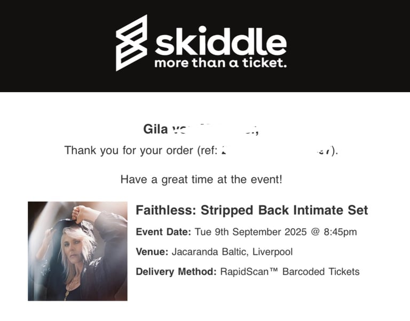Click the 'Delivery Method:' label
Image resolution: width=410 pixels, height=321 pixels.
[x=176, y=271]
